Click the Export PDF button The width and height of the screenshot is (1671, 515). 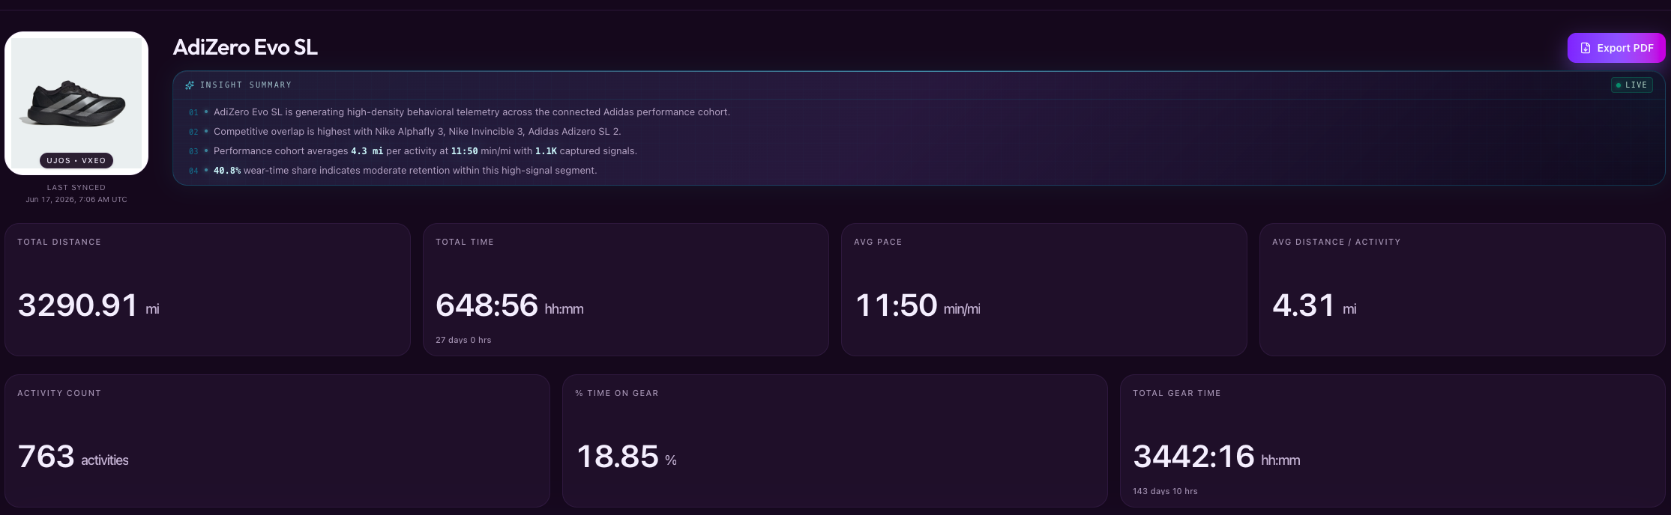click(x=1616, y=48)
